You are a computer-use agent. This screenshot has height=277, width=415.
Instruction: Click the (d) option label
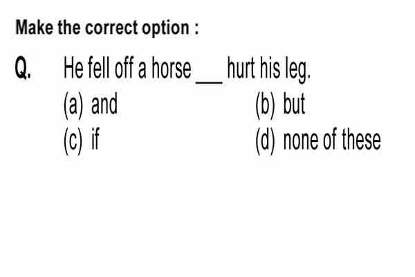pyautogui.click(x=265, y=141)
